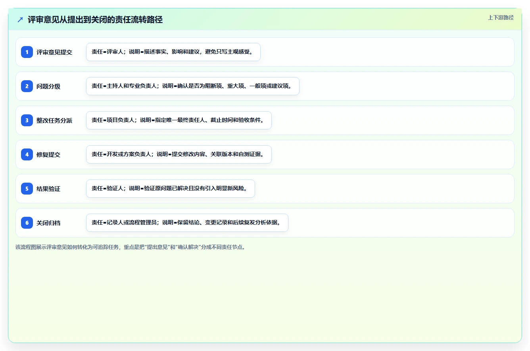
Task: Open the detail box 责任=评审人
Action: (x=173, y=52)
